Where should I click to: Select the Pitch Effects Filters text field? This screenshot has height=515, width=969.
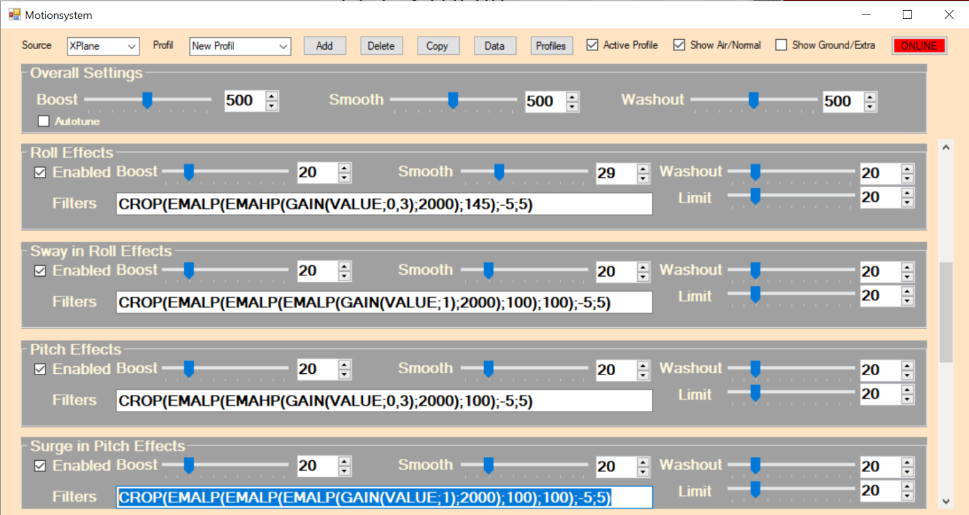384,400
